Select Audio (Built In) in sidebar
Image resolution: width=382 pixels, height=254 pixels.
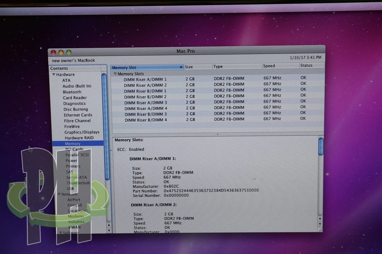pos(77,86)
